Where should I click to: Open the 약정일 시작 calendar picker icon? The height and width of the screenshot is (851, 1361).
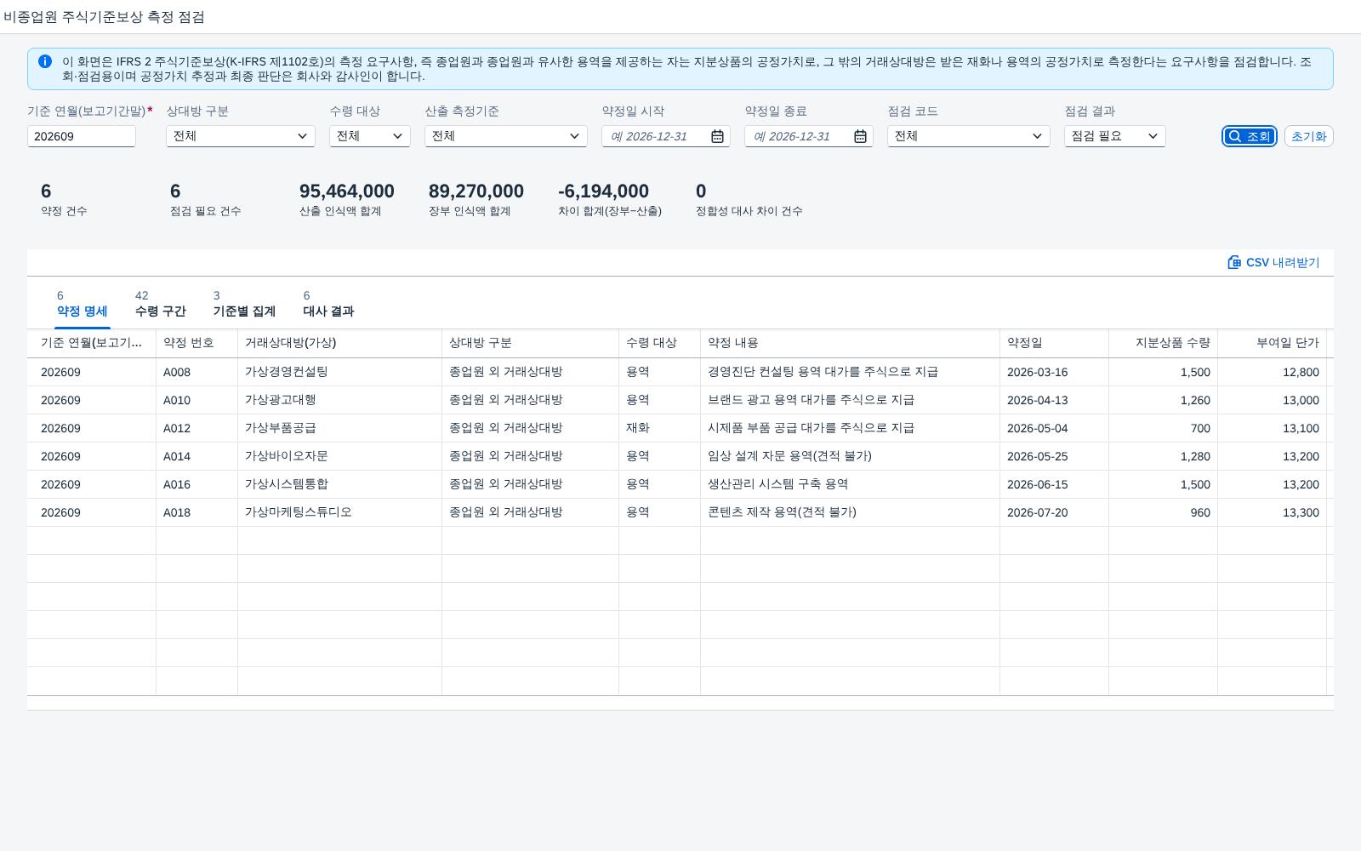[717, 136]
